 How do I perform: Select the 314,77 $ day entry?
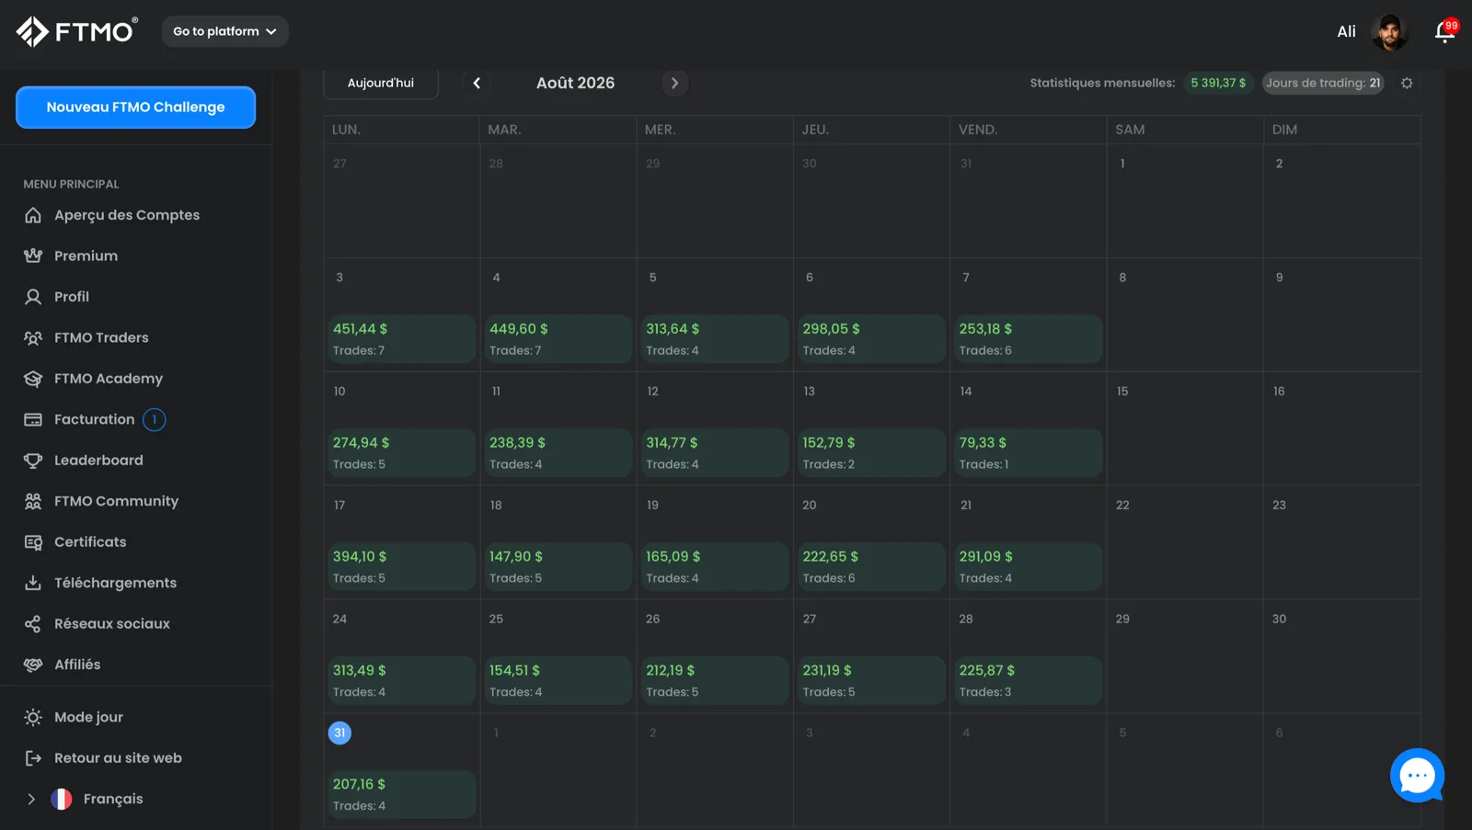click(715, 453)
